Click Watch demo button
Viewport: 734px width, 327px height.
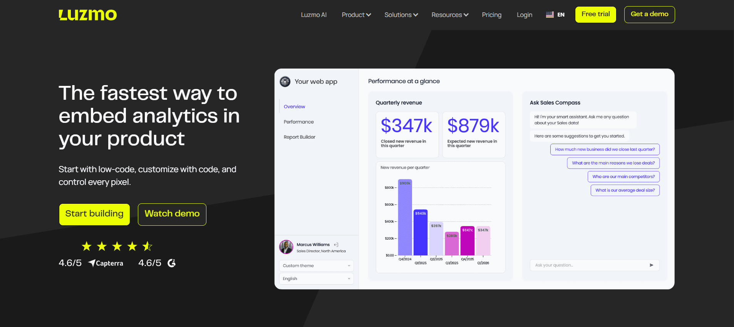click(x=172, y=214)
